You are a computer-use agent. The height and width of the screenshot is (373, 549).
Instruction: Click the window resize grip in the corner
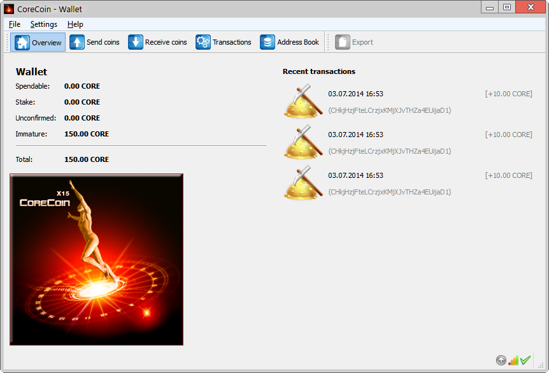pos(541,365)
